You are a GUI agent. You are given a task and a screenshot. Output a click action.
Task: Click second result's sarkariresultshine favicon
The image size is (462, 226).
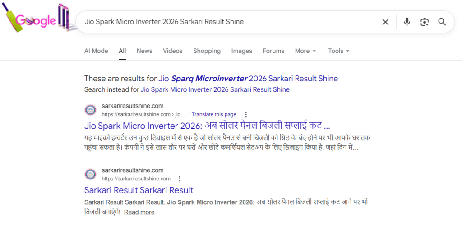point(91,174)
